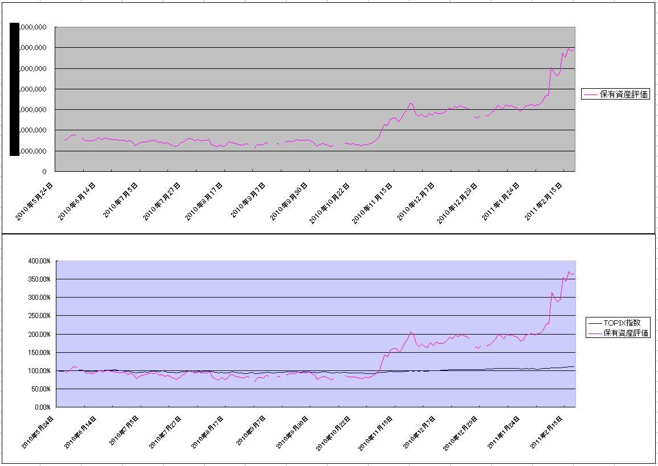Click the magenta legend line key in top chart
This screenshot has width=658, height=466.
(591, 94)
